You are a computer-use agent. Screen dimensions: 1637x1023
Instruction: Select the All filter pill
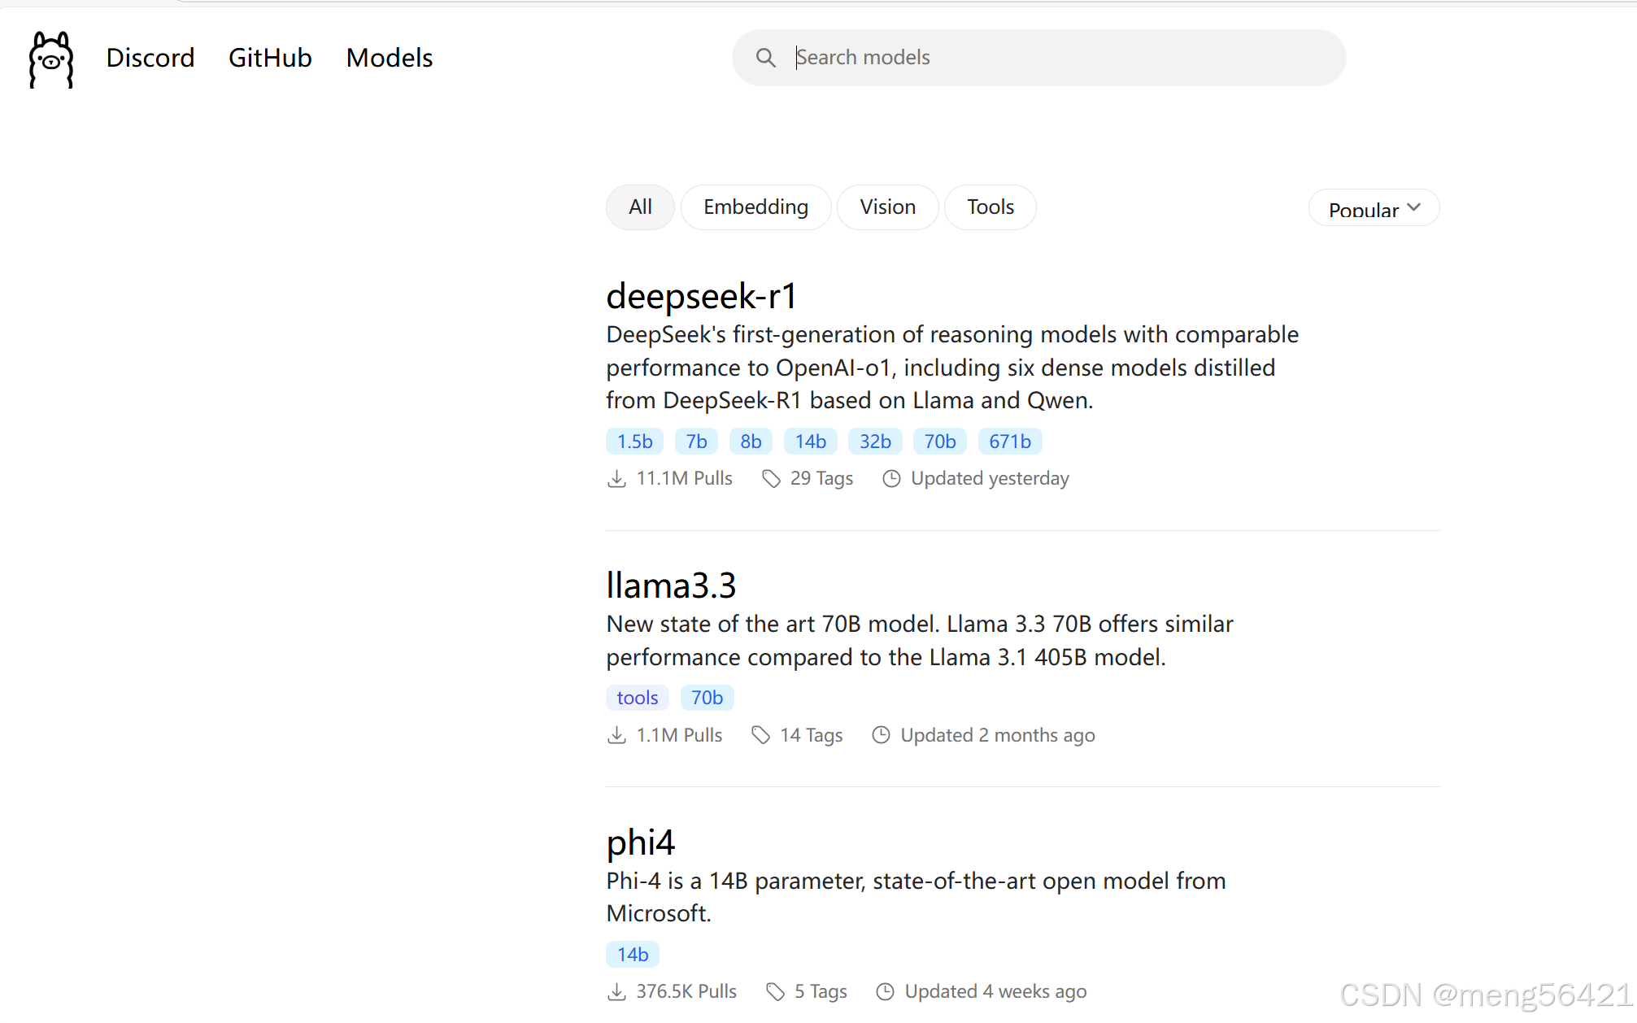click(x=640, y=207)
